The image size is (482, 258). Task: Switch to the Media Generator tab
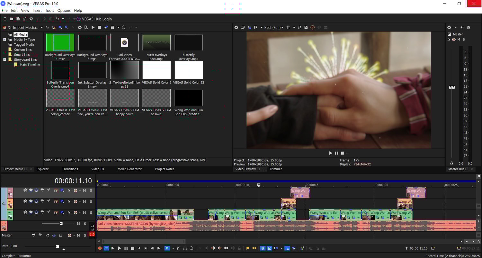point(129,169)
